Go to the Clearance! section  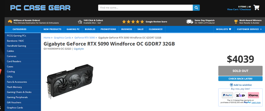point(156,29)
